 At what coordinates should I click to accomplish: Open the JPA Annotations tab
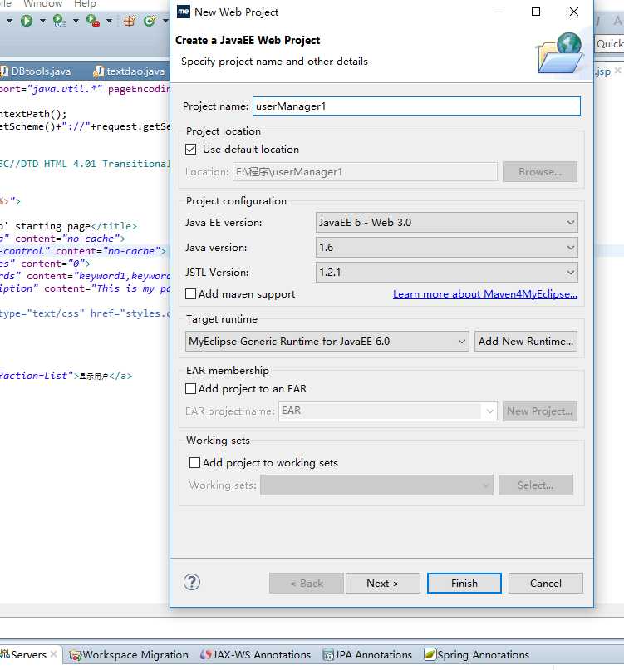[x=367, y=654]
